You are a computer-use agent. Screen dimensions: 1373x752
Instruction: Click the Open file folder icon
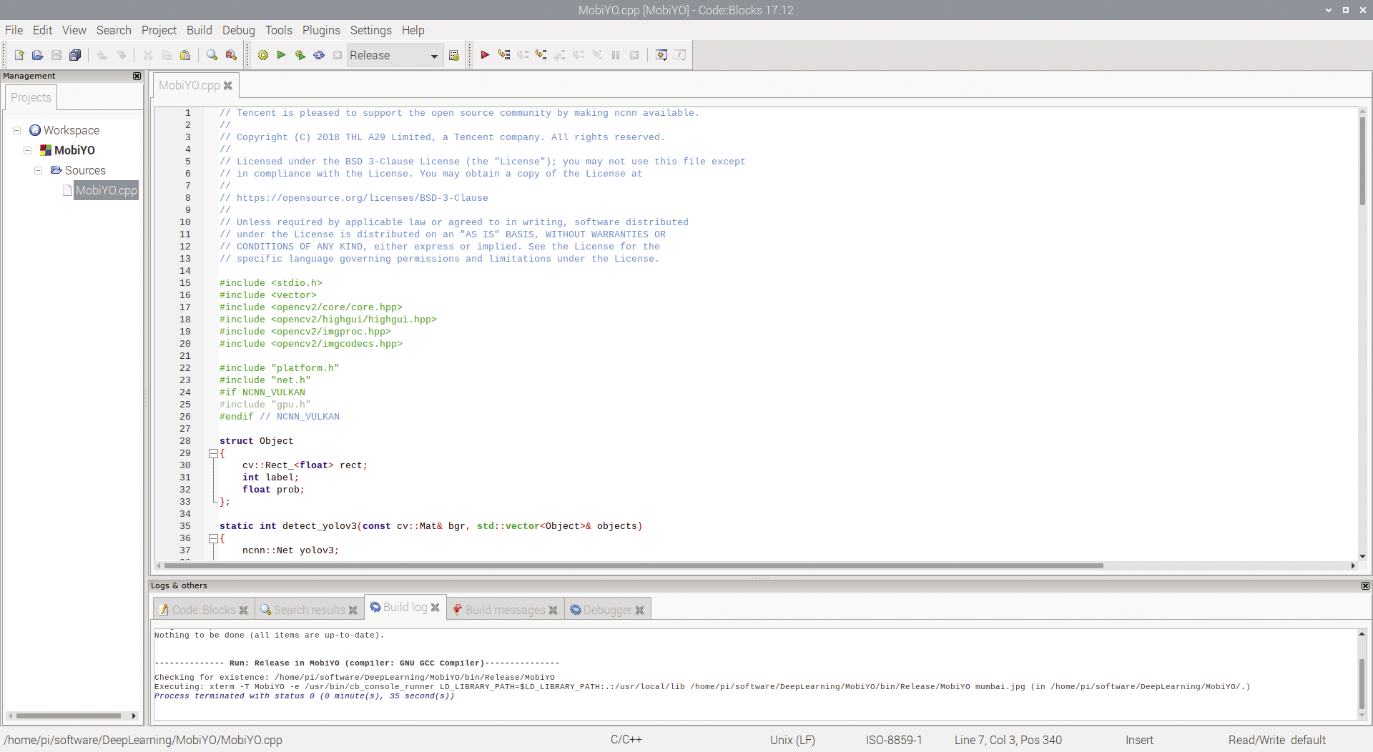pos(38,55)
